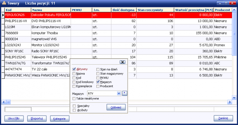Enable Stan na dzień checkbox
This screenshot has width=238, height=125.
(98, 69)
